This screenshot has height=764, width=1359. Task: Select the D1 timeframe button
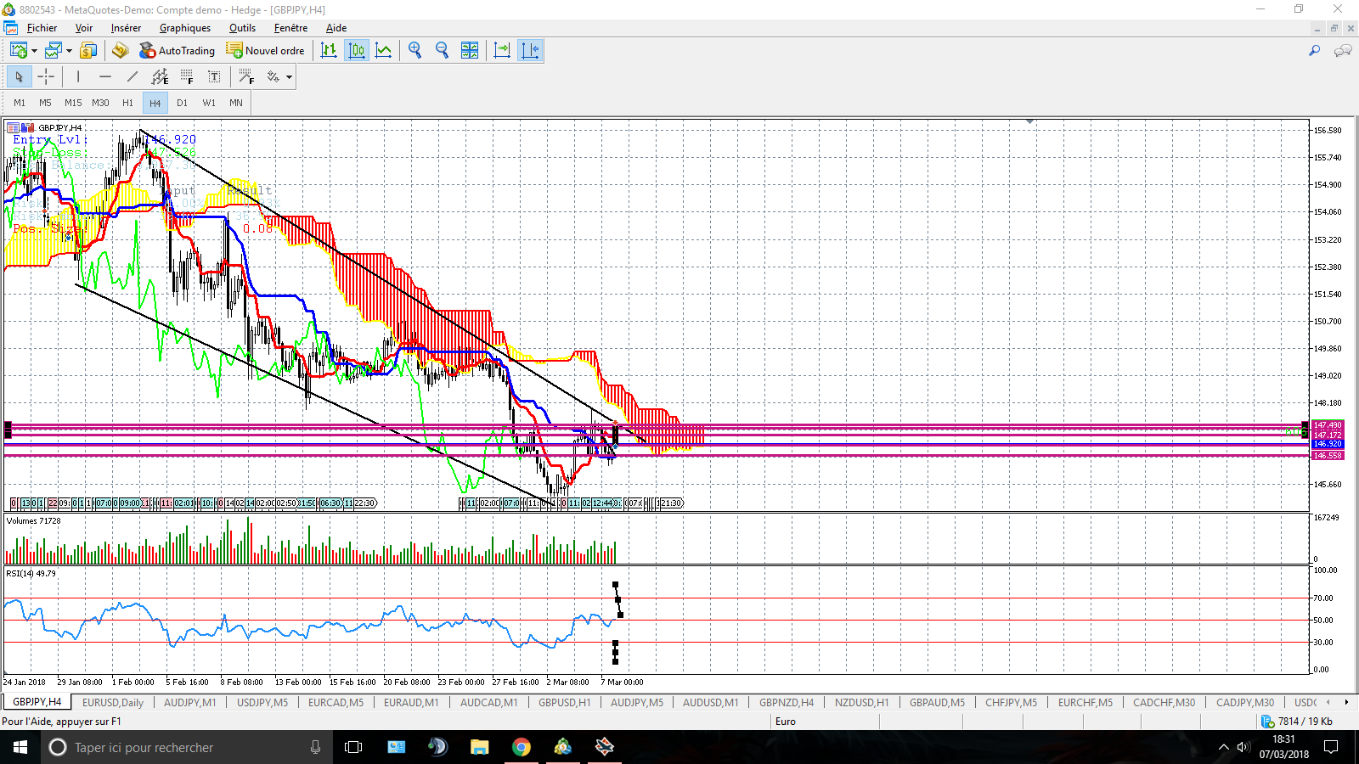click(182, 103)
